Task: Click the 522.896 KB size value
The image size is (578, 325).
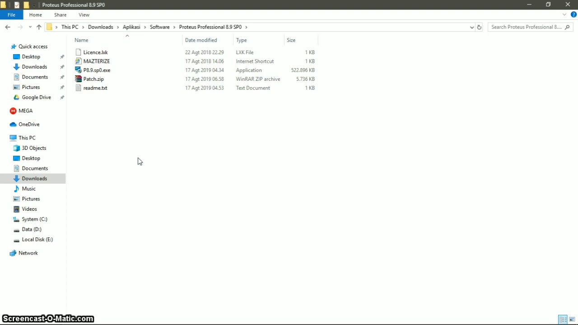Action: click(x=303, y=70)
